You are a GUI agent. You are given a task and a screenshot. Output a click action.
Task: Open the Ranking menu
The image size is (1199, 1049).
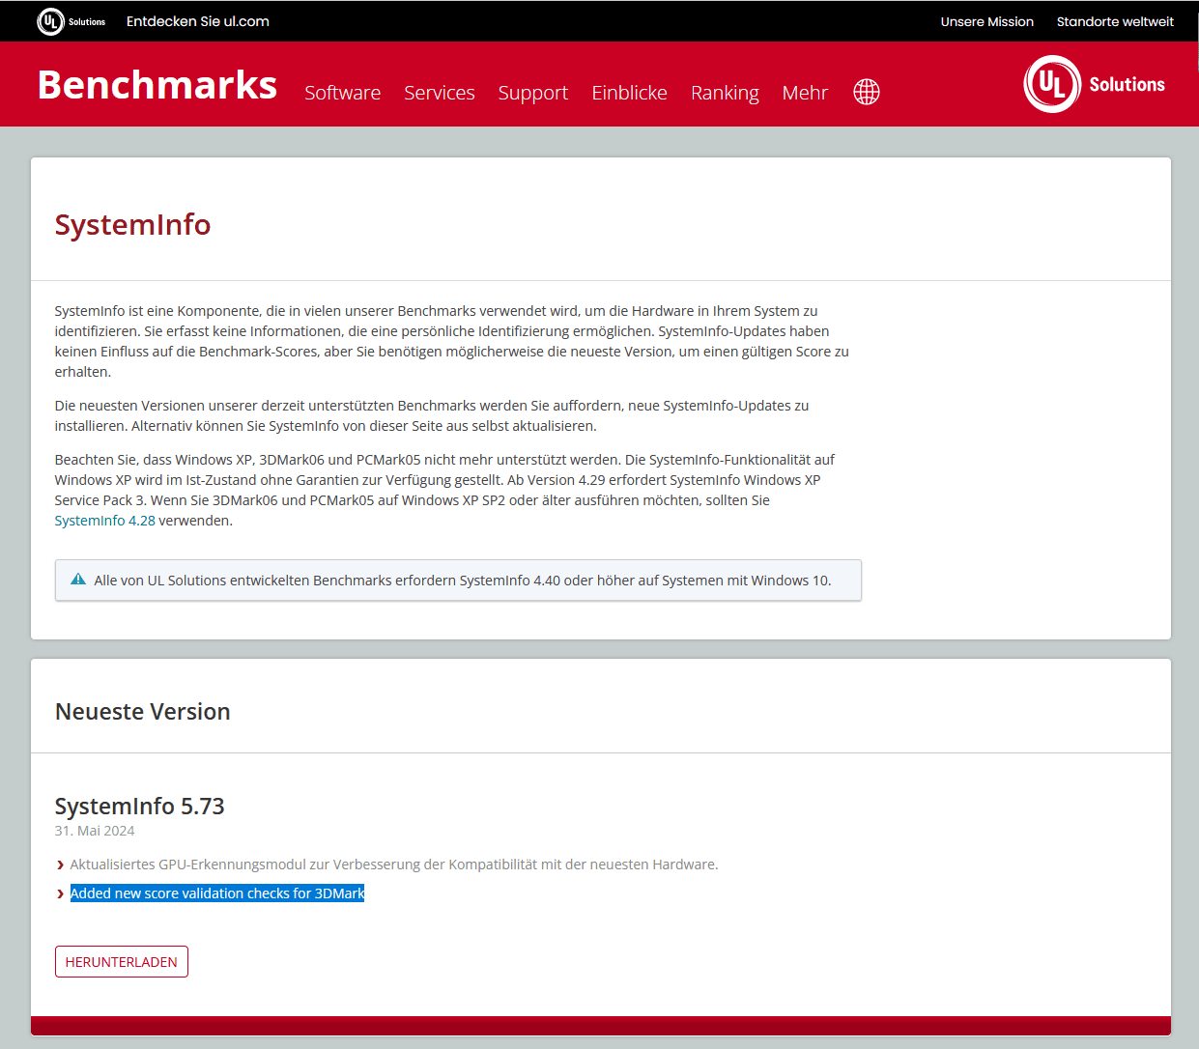[725, 93]
